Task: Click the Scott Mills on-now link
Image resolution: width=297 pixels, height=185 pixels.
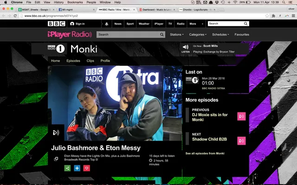Action: pos(210,46)
